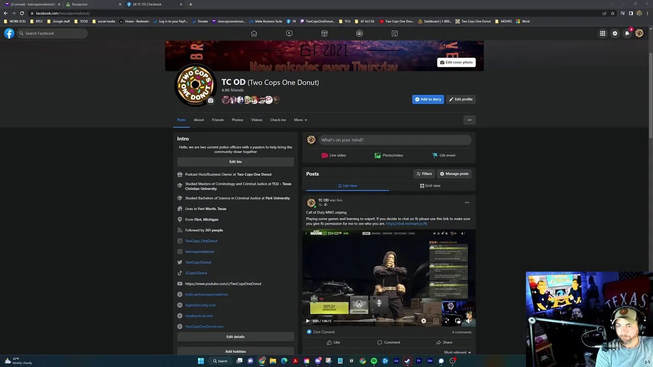Toggle closed captions on the video
653x367 pixels.
[x=436, y=321]
